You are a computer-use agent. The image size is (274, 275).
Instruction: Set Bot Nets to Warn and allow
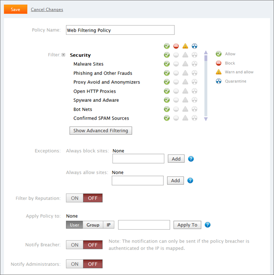(185, 109)
